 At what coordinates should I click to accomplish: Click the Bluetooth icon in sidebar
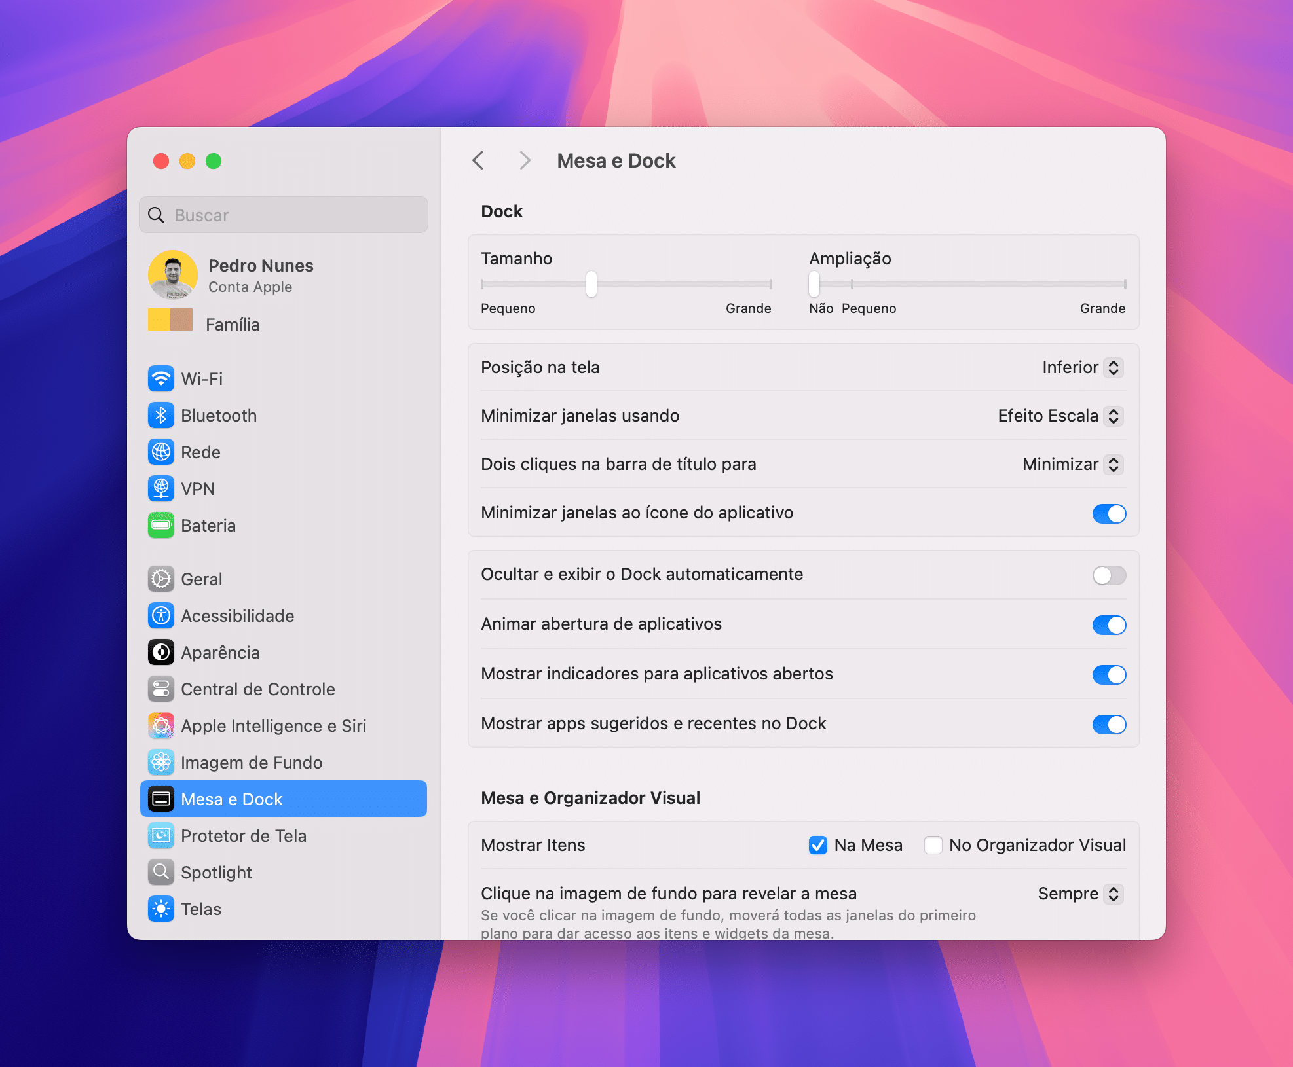point(161,415)
